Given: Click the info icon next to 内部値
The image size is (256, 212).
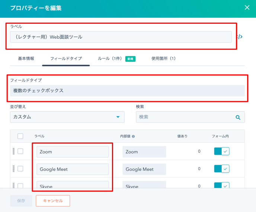Looking at the screenshot, I should tap(133, 136).
